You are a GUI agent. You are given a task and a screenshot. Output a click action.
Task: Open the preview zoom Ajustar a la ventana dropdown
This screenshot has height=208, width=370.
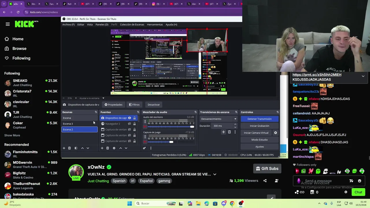[103, 98]
